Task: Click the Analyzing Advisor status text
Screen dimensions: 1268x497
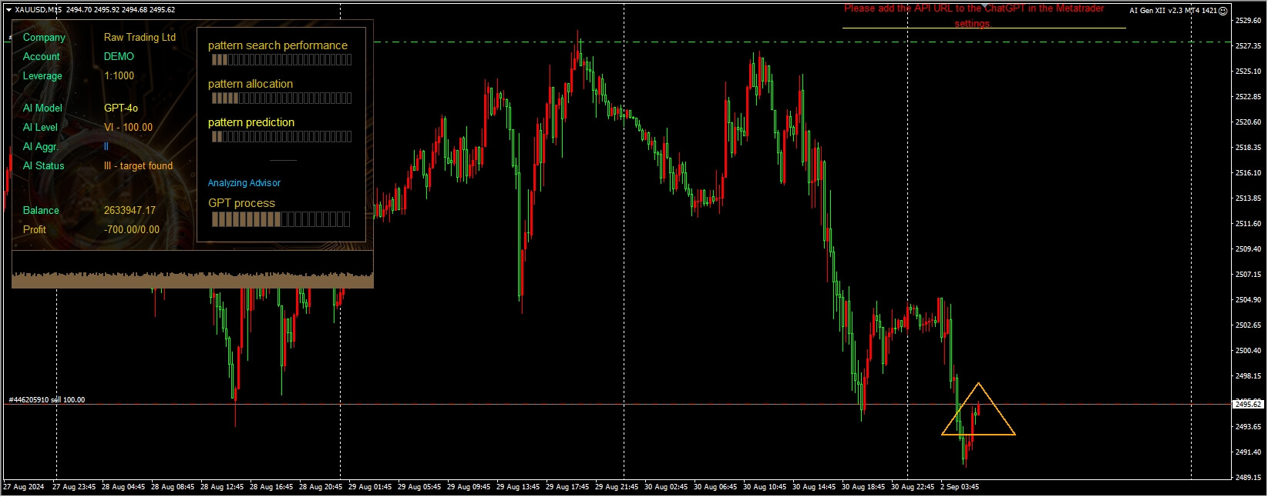Action: [244, 183]
